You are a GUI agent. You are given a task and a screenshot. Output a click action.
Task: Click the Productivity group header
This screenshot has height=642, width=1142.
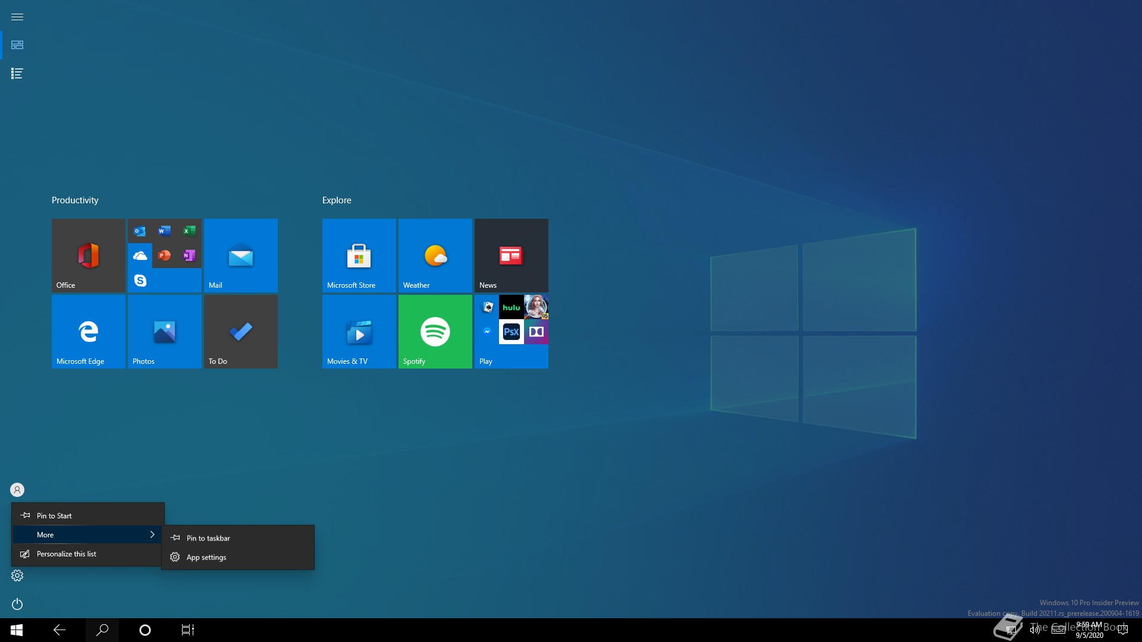click(x=75, y=200)
